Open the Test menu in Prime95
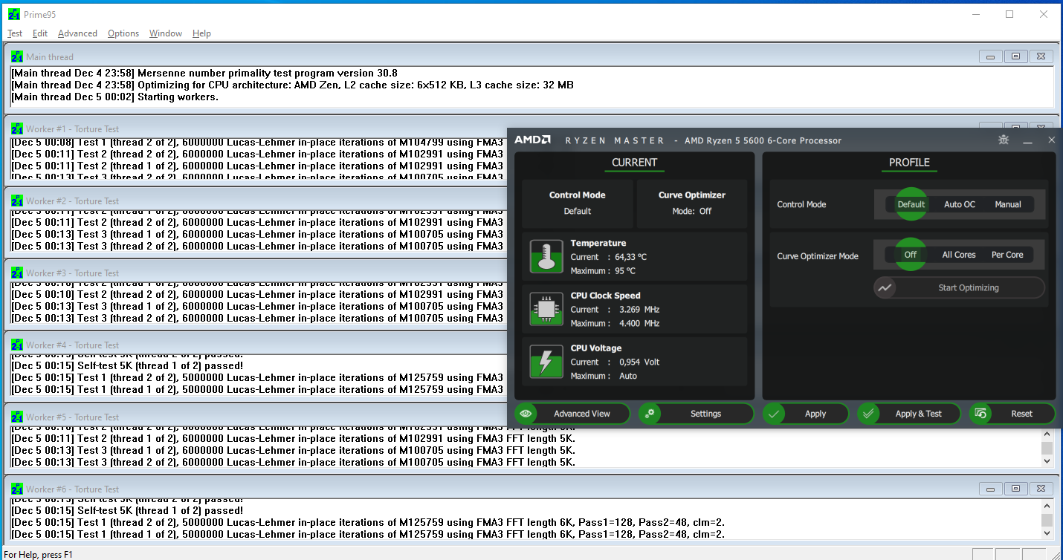The width and height of the screenshot is (1063, 560). pos(15,33)
